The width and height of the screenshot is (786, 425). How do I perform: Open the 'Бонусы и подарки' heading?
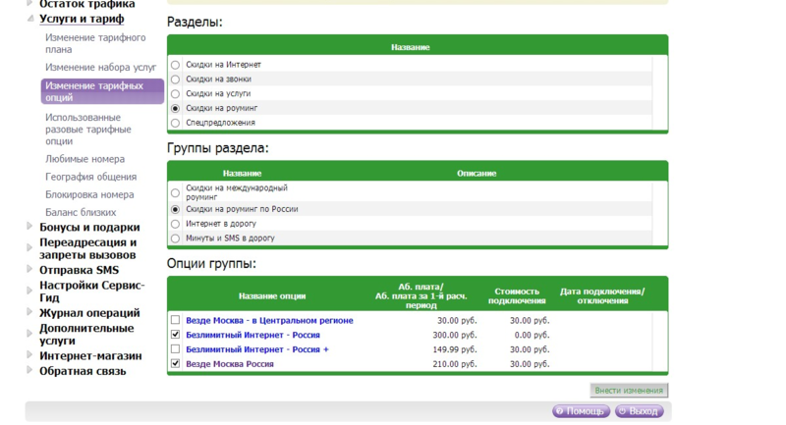[89, 228]
